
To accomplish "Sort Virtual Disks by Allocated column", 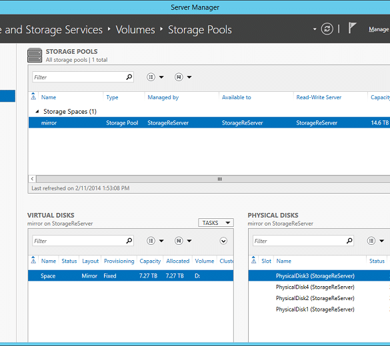I will [177, 261].
